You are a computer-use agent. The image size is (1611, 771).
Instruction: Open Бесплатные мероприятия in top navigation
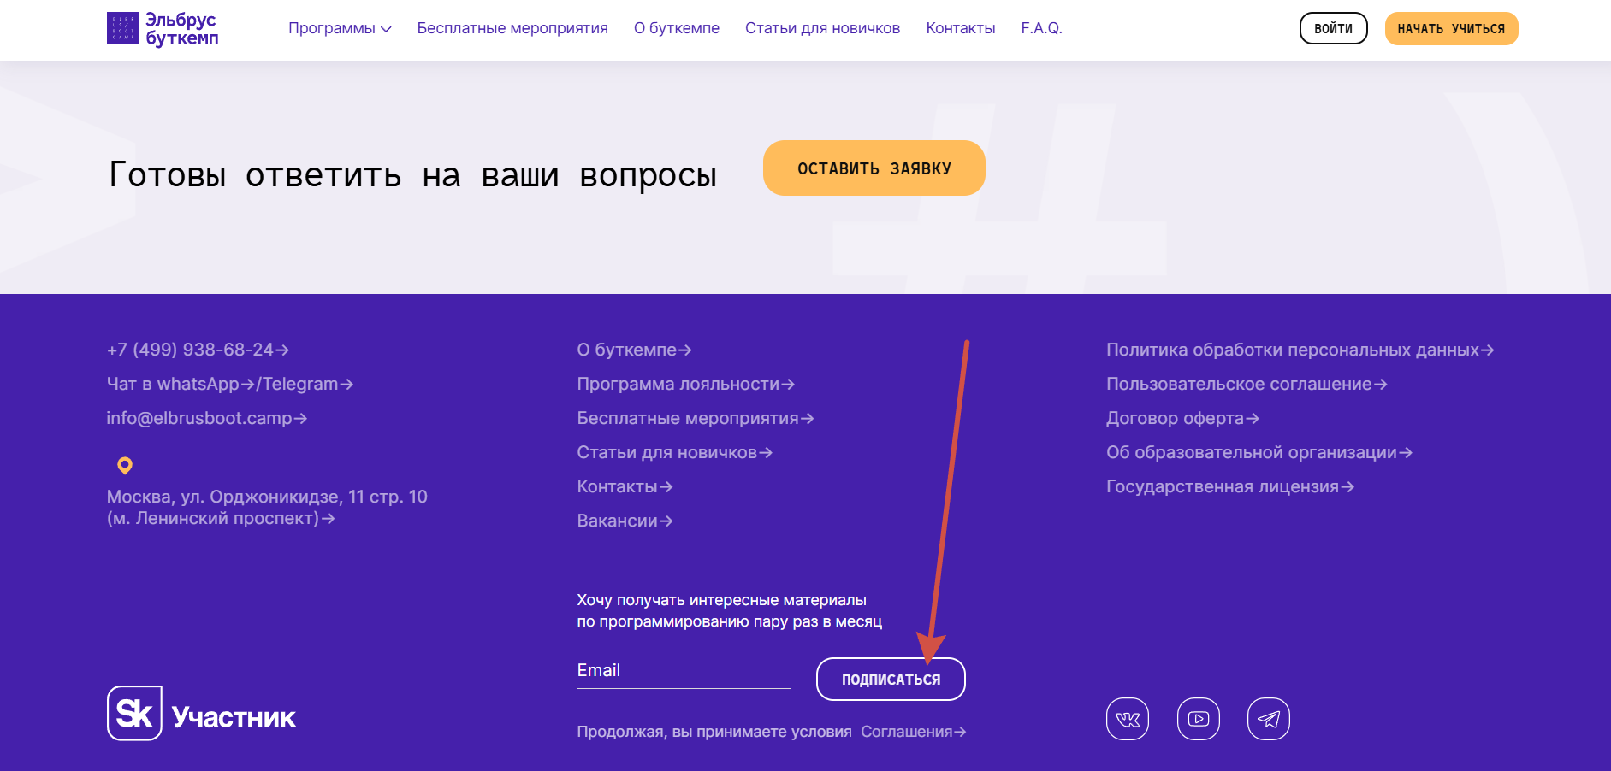pos(512,28)
